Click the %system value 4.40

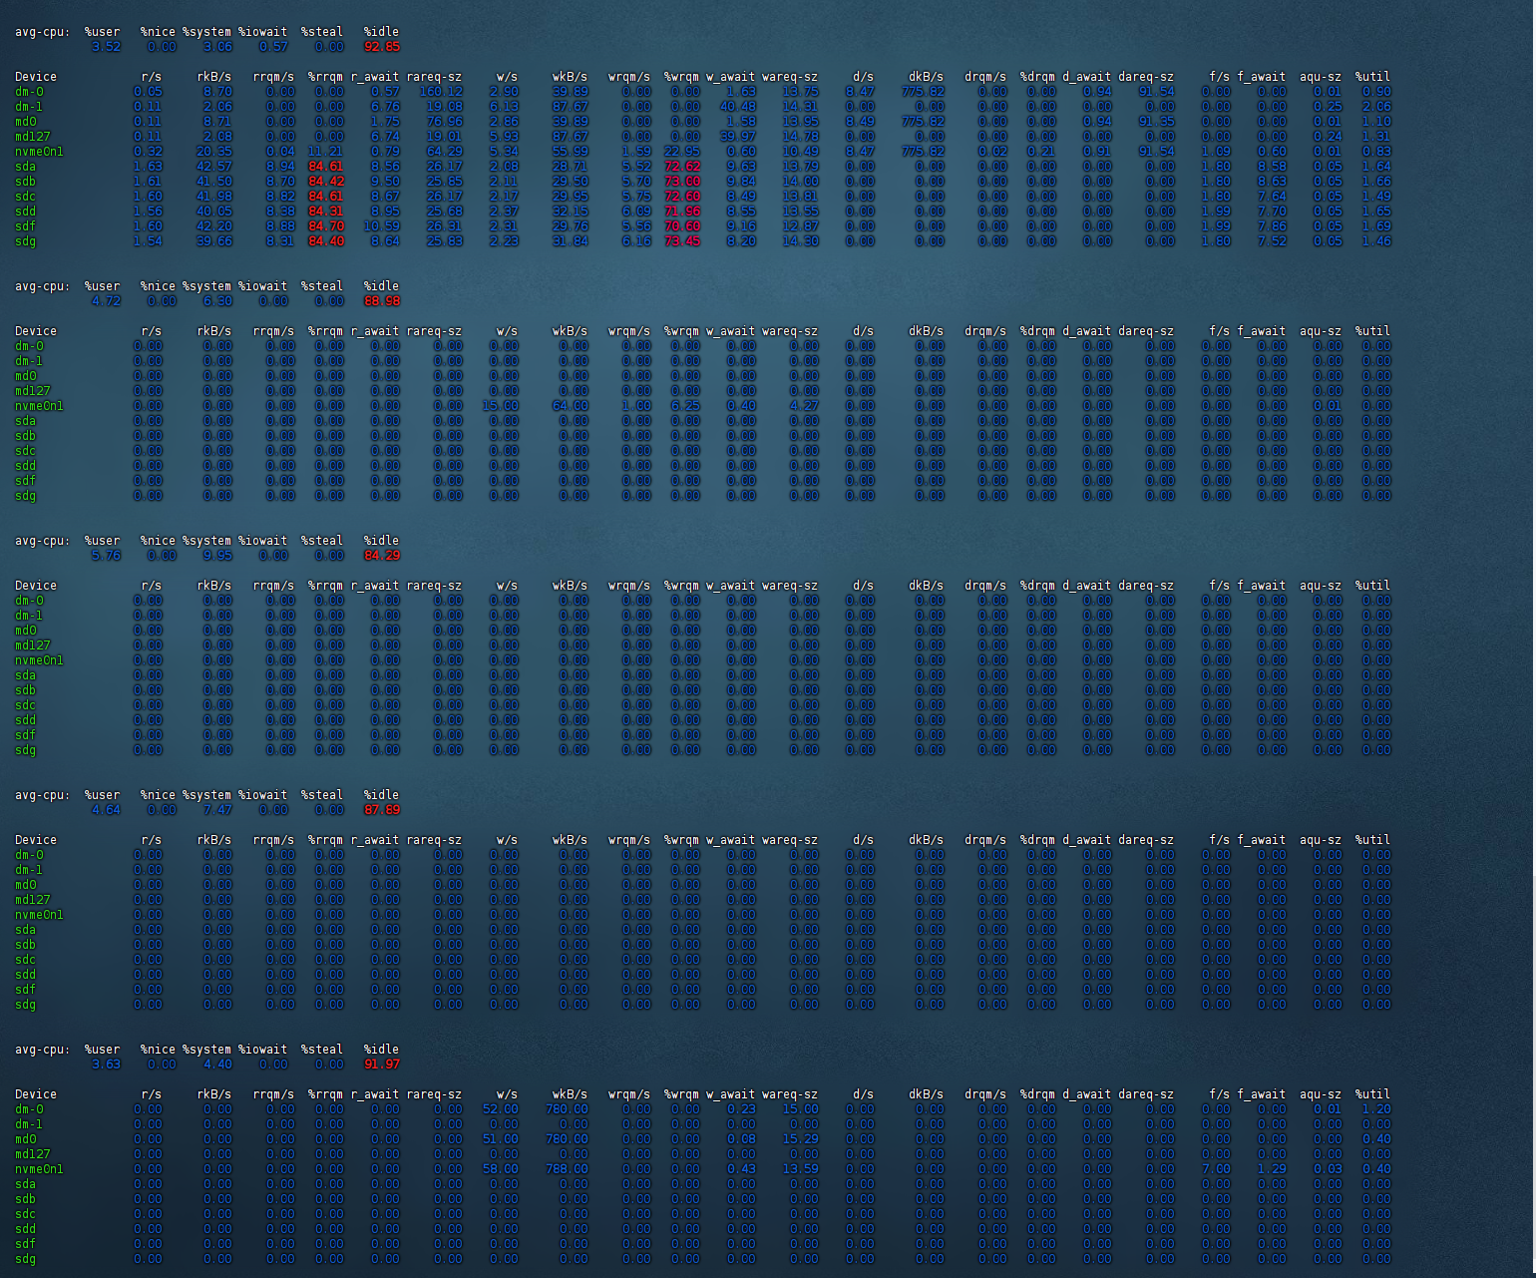[x=217, y=1065]
